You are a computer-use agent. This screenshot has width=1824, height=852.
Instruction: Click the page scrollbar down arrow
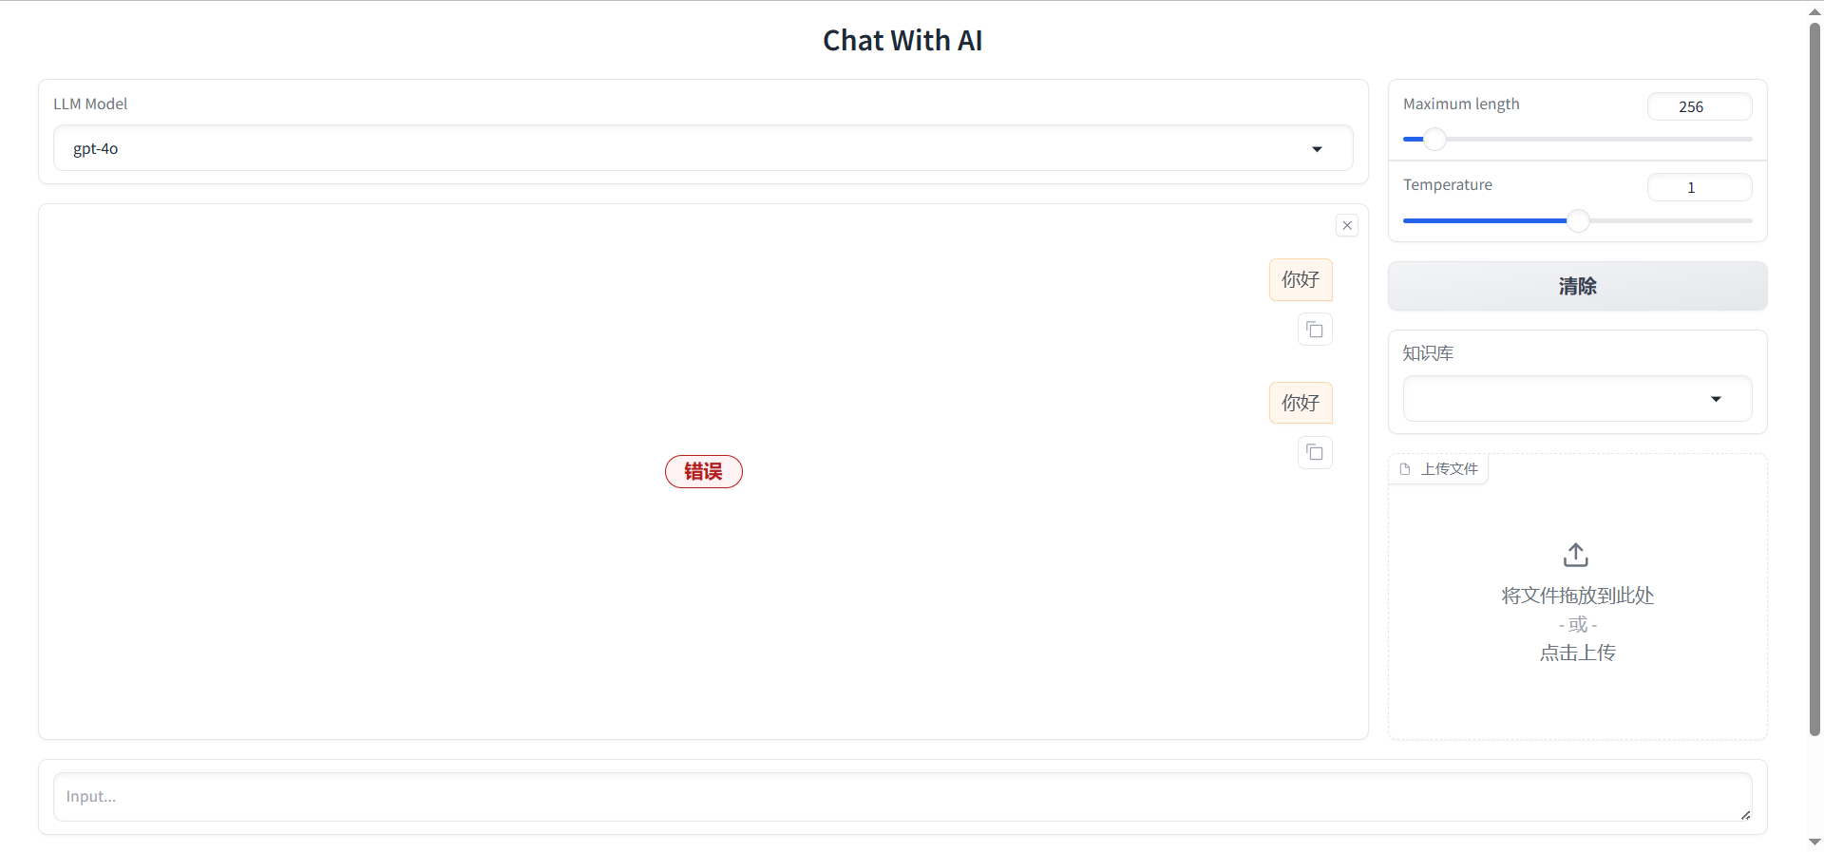click(1814, 842)
